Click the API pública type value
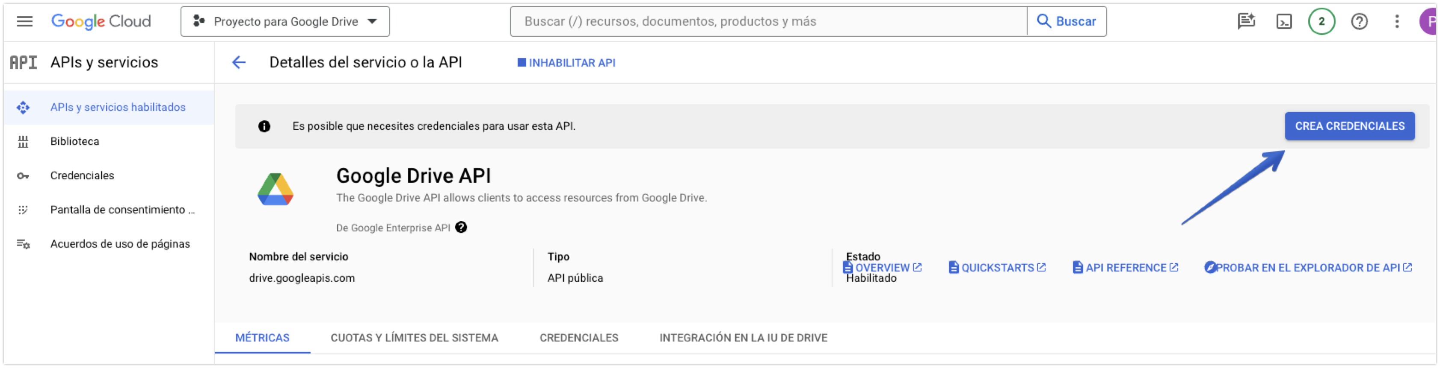 pos(575,278)
